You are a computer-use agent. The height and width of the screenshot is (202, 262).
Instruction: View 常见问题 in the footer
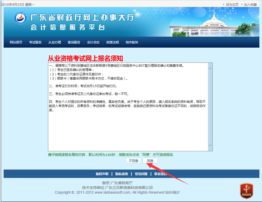coord(141,174)
